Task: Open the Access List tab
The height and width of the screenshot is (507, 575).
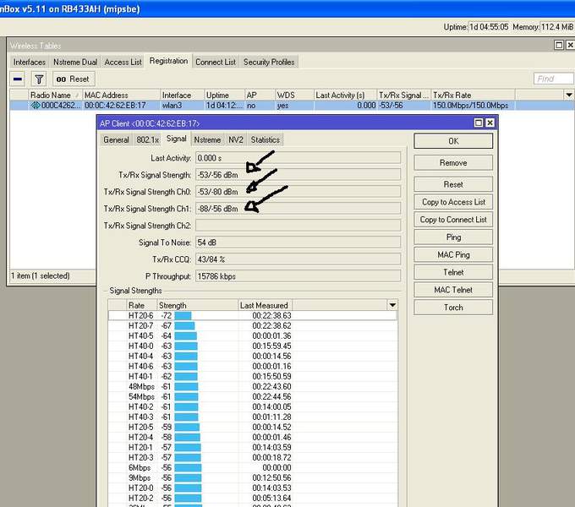Action: (123, 63)
